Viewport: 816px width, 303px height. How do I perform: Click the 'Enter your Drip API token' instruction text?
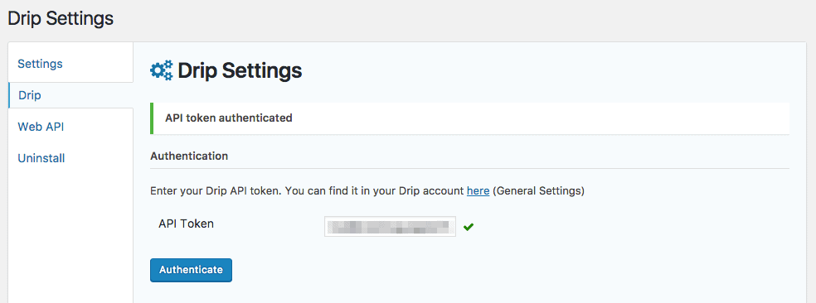point(307,190)
